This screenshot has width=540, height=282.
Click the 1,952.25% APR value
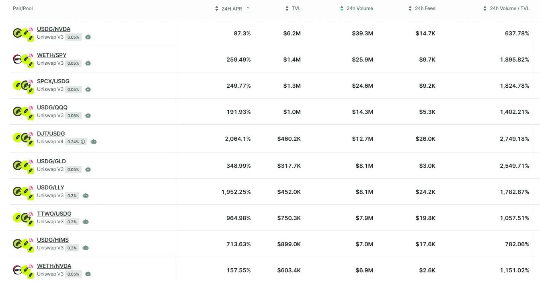(x=236, y=192)
